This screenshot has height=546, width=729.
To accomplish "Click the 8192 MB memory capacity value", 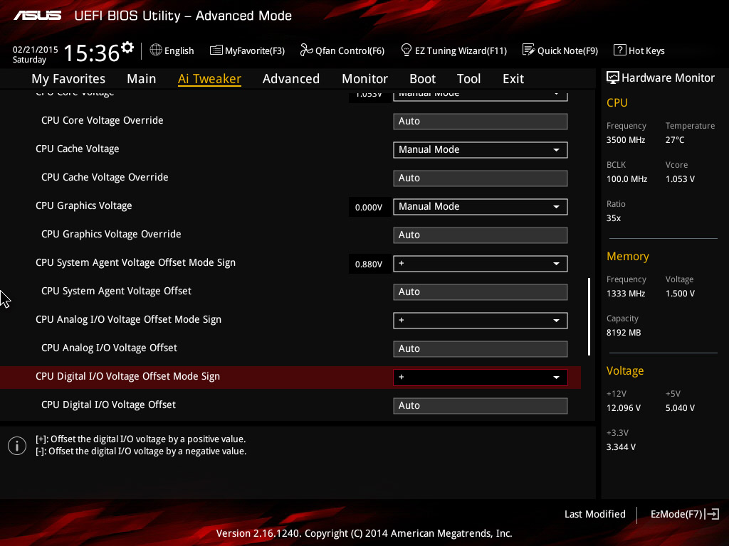I will pos(624,333).
